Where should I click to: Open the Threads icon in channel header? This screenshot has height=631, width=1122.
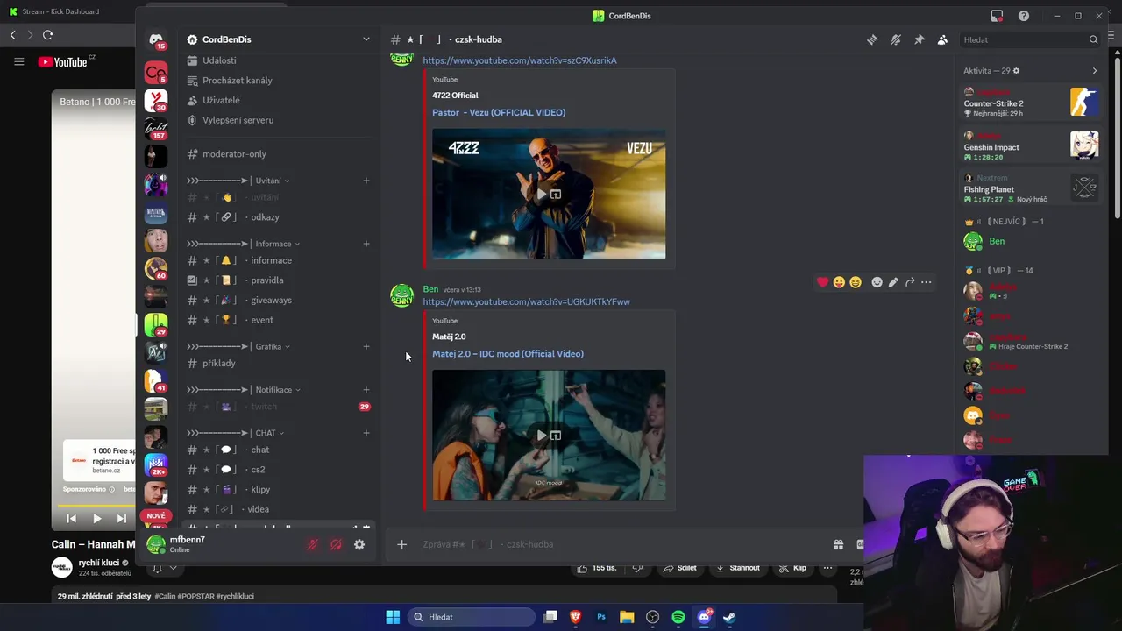pyautogui.click(x=872, y=39)
